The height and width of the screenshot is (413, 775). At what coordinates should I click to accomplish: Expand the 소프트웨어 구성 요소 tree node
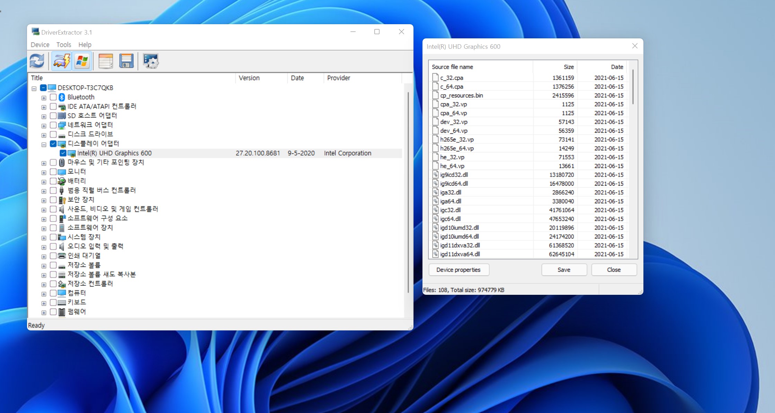click(44, 219)
